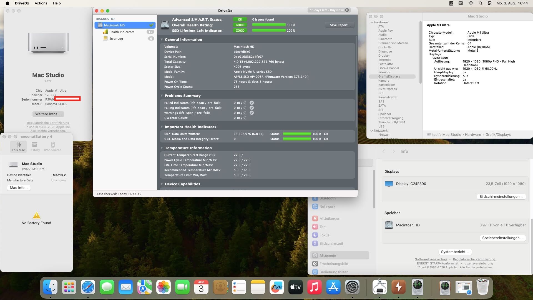Collapse Important Health Indicators section

pyautogui.click(x=162, y=127)
